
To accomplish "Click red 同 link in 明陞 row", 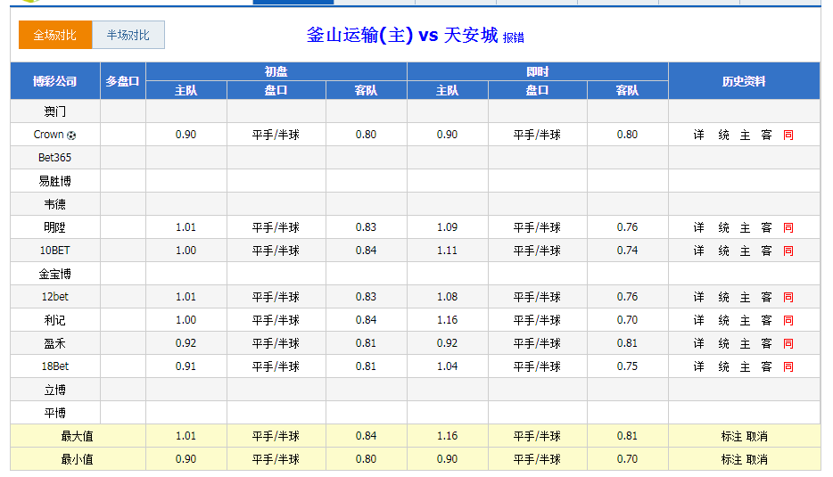I will (x=788, y=227).
